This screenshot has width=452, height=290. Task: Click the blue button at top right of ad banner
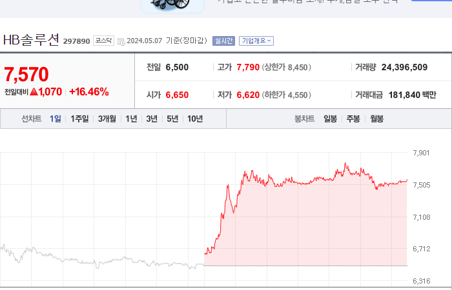(x=431, y=1)
